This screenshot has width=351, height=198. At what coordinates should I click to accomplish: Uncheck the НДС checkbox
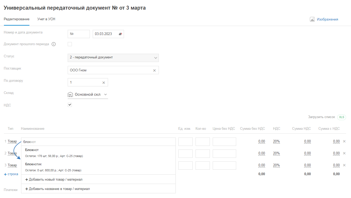coord(70,105)
